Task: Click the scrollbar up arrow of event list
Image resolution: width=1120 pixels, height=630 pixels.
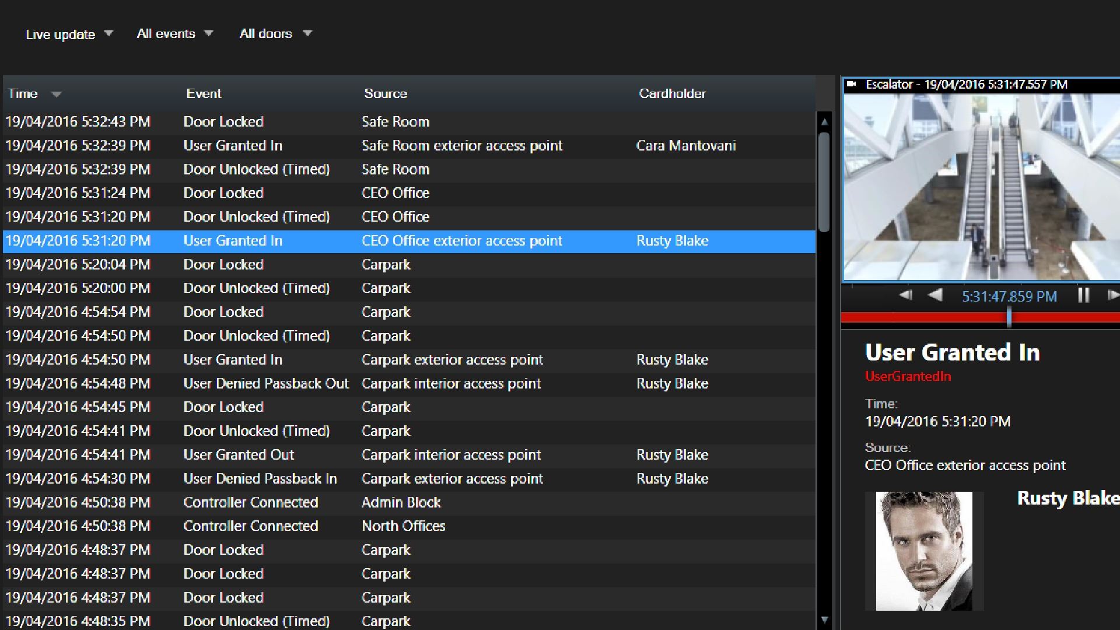Action: click(x=824, y=123)
